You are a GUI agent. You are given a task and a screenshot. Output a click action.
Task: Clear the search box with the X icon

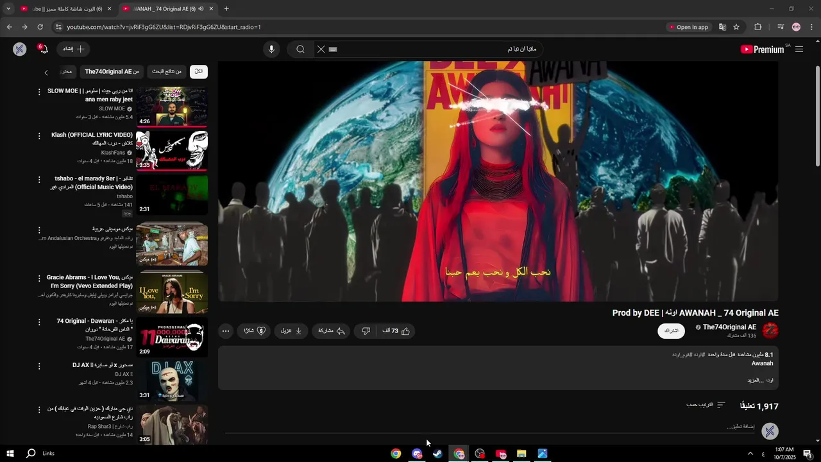coord(321,49)
